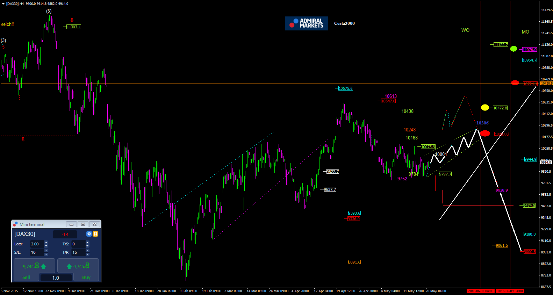The height and width of the screenshot is (295, 553).
Task: Click the 10720.5 price label on axis
Action: point(546,84)
